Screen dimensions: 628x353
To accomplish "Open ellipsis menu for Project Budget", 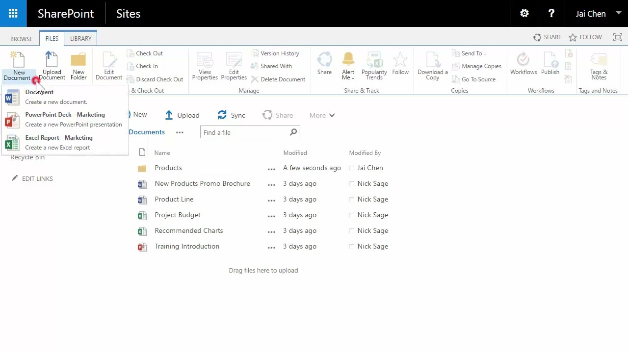I will point(271,216).
